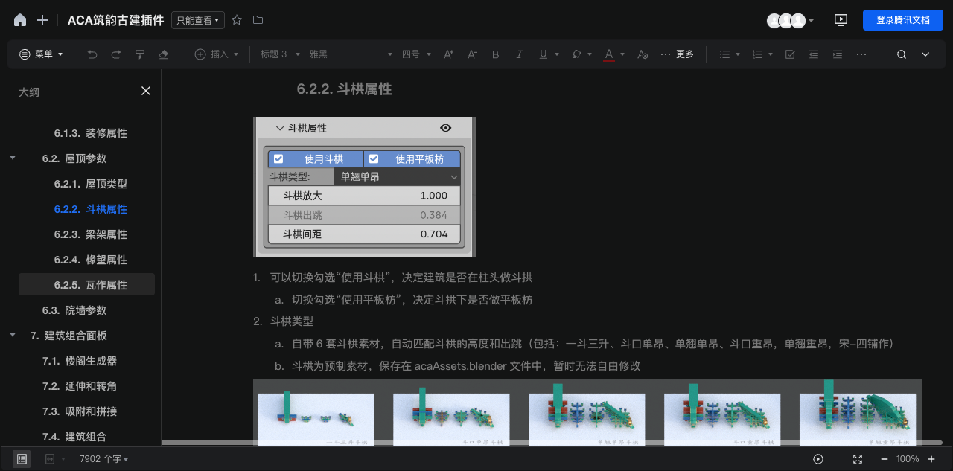Click the redo arrow

(116, 54)
